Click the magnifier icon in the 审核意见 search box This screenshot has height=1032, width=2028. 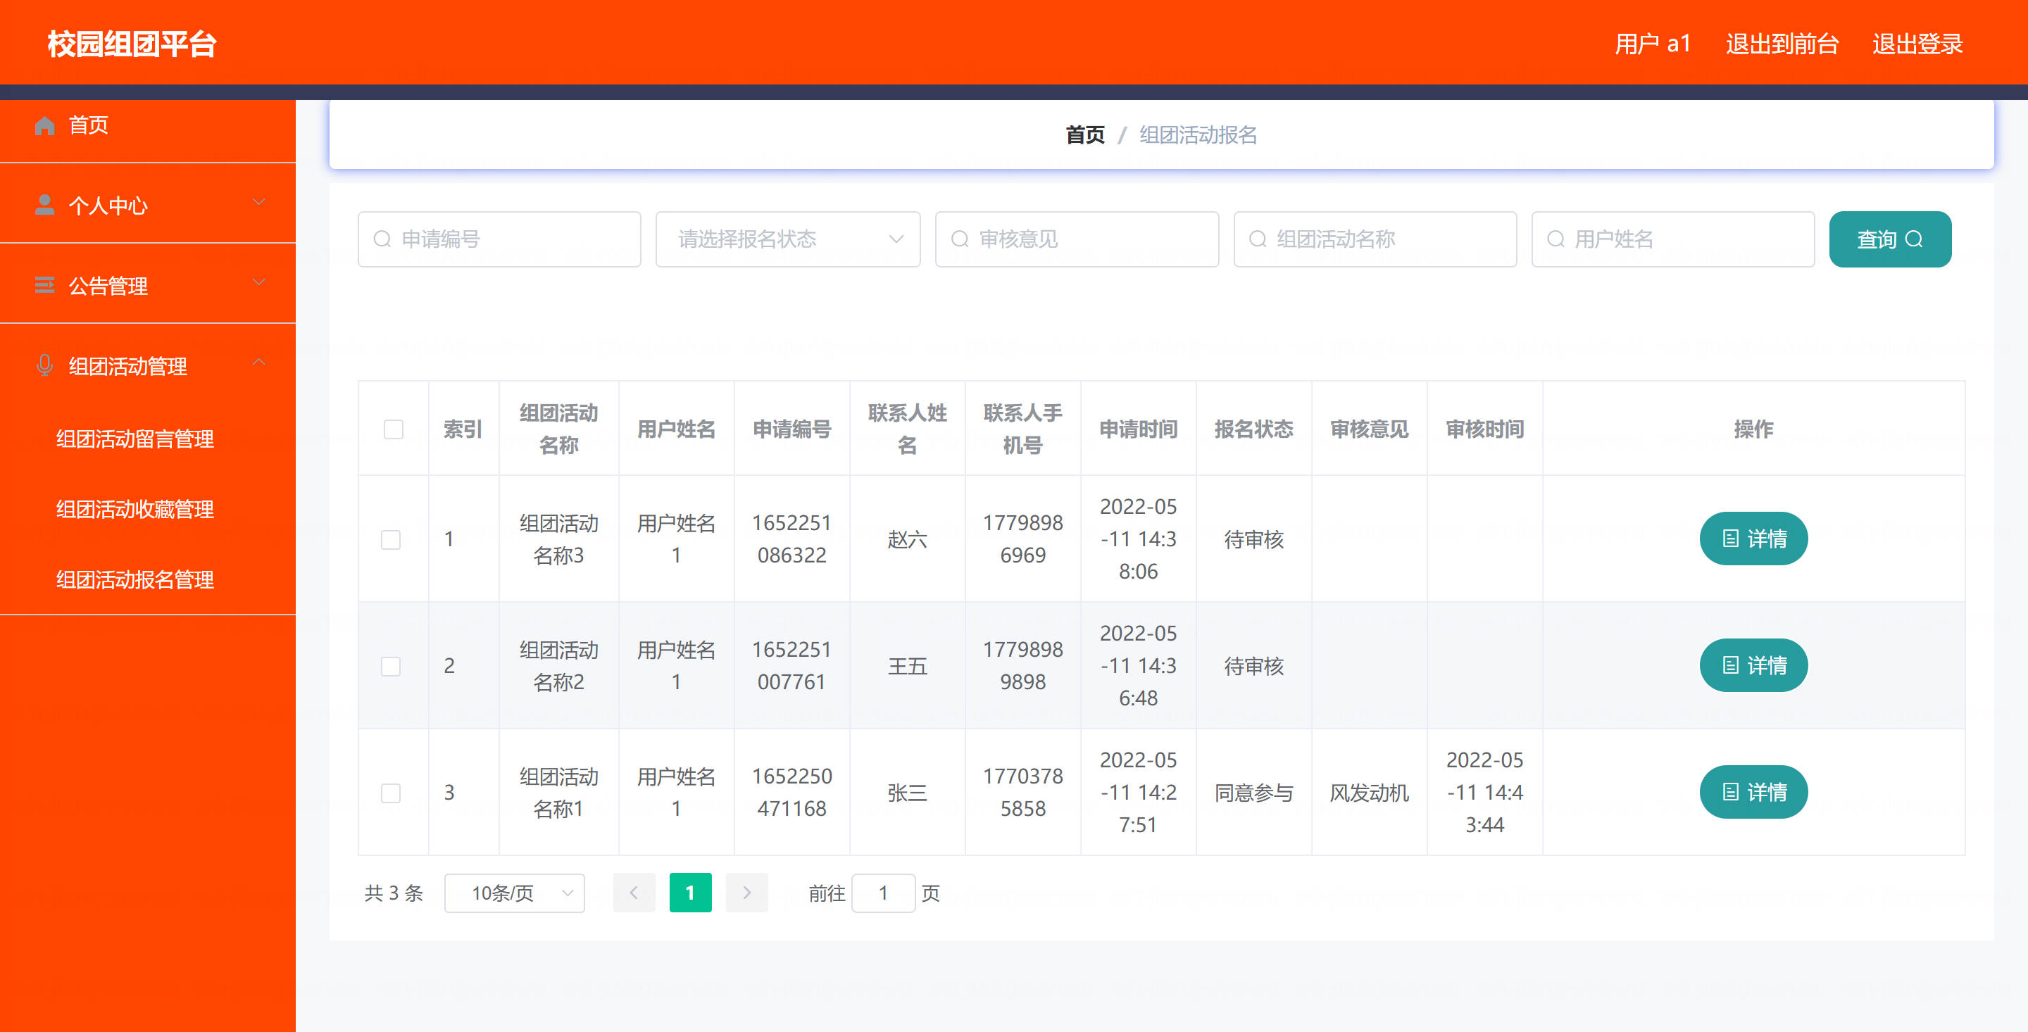[x=960, y=239]
